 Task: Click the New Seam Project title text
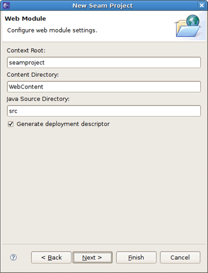pyautogui.click(x=102, y=6)
